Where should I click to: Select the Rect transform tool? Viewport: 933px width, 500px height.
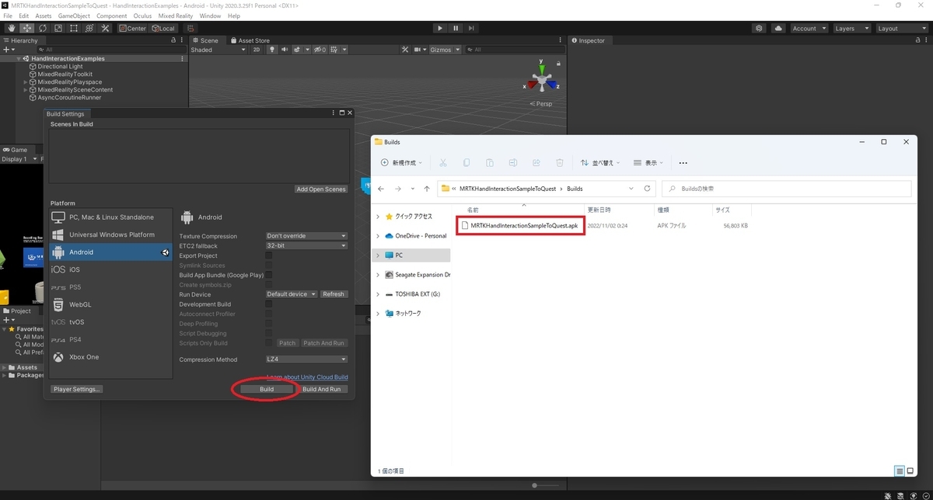(73, 28)
